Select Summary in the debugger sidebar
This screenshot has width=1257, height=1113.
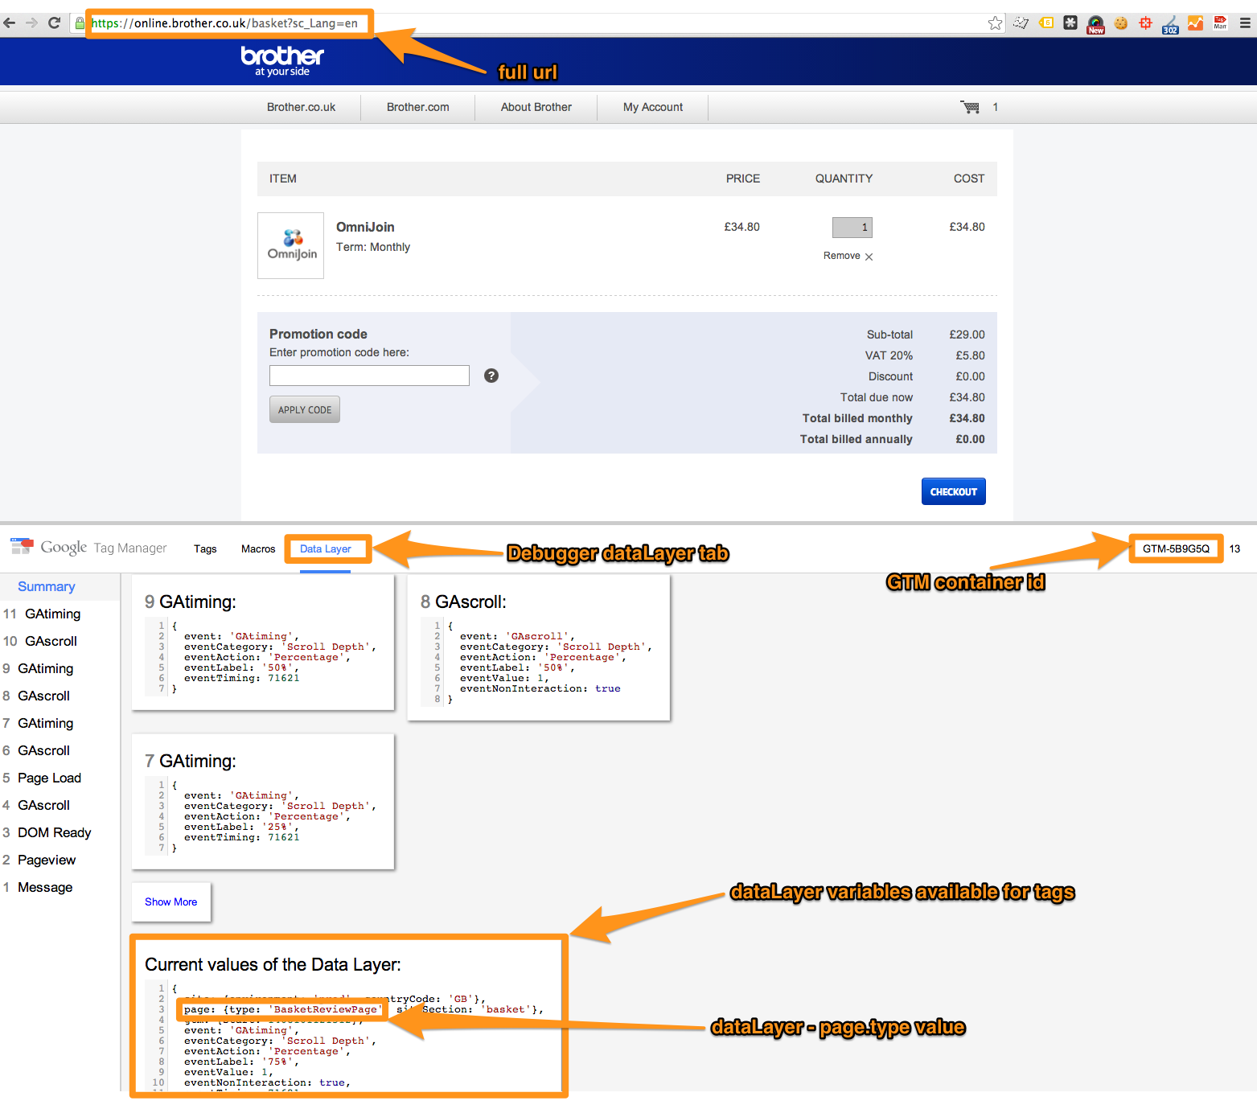click(47, 586)
